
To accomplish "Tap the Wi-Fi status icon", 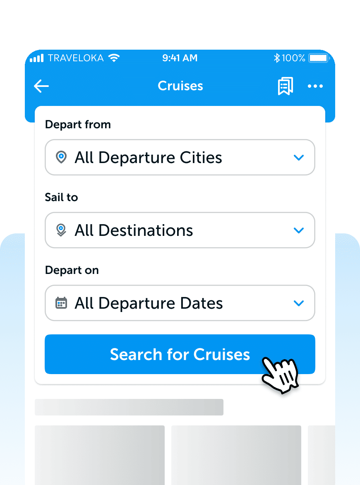I will click(114, 58).
